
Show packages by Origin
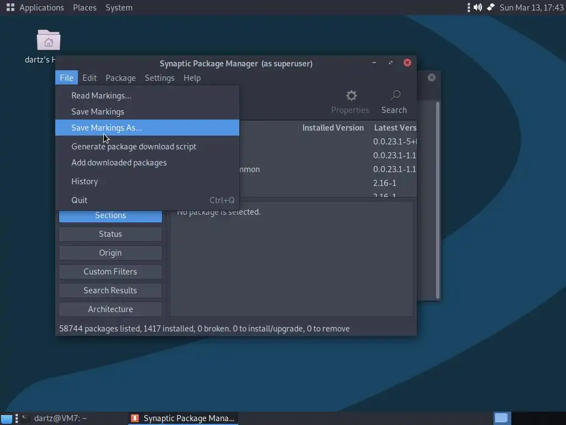click(x=111, y=253)
